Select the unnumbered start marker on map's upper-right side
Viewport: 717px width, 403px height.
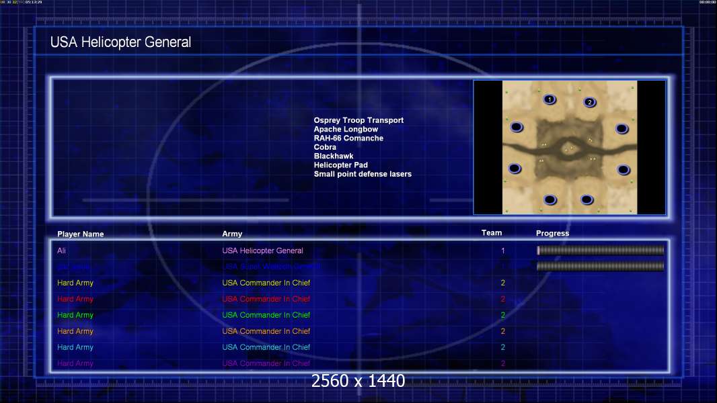622,129
